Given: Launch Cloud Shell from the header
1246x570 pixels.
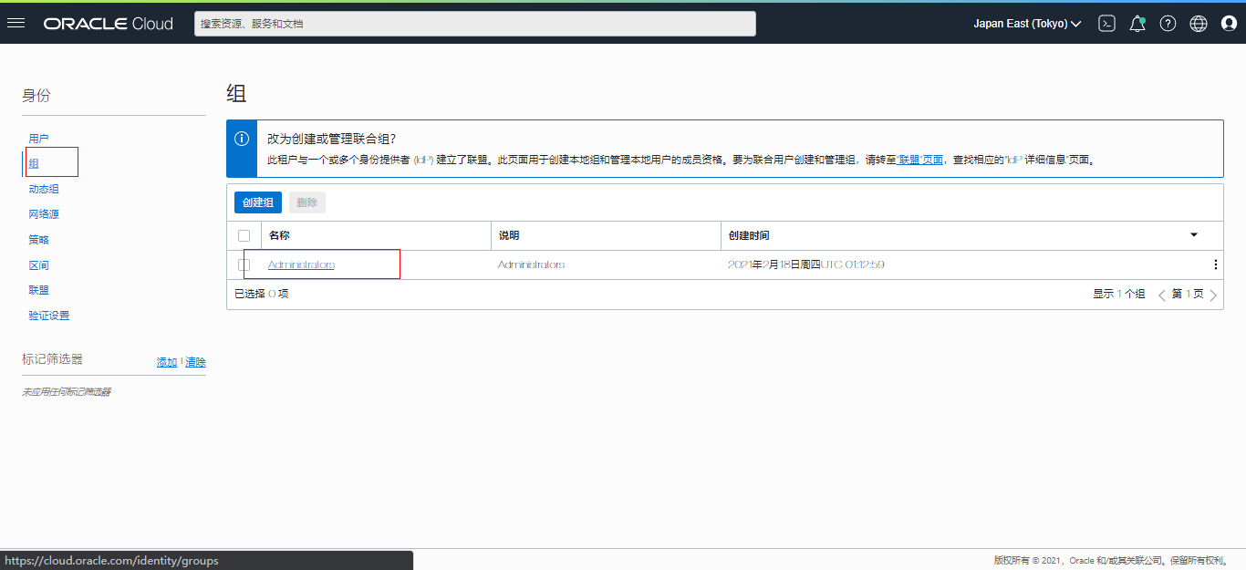Looking at the screenshot, I should 1106,24.
